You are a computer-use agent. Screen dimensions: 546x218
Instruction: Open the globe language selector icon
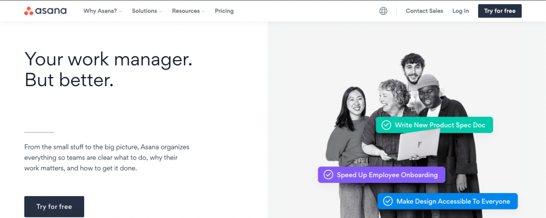pyautogui.click(x=383, y=11)
